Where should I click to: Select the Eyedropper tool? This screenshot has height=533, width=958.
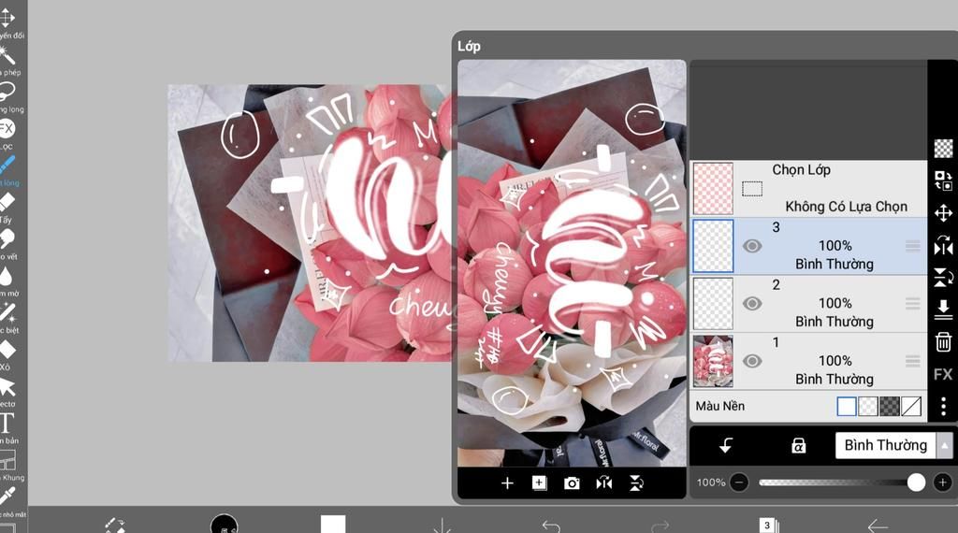[x=7, y=497]
